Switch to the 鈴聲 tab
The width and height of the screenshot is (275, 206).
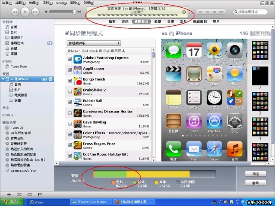click(158, 21)
